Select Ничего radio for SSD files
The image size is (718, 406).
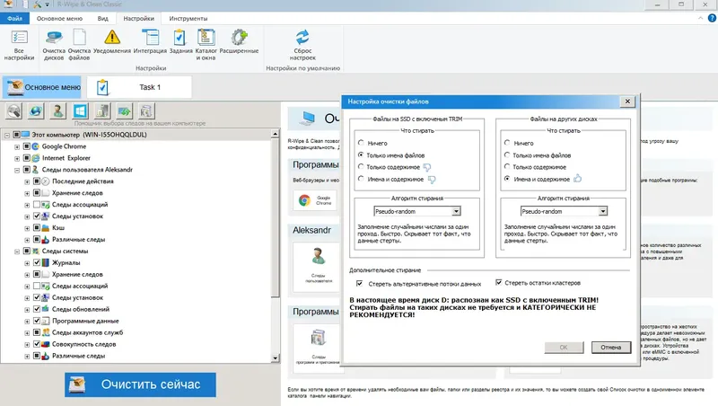(361, 143)
